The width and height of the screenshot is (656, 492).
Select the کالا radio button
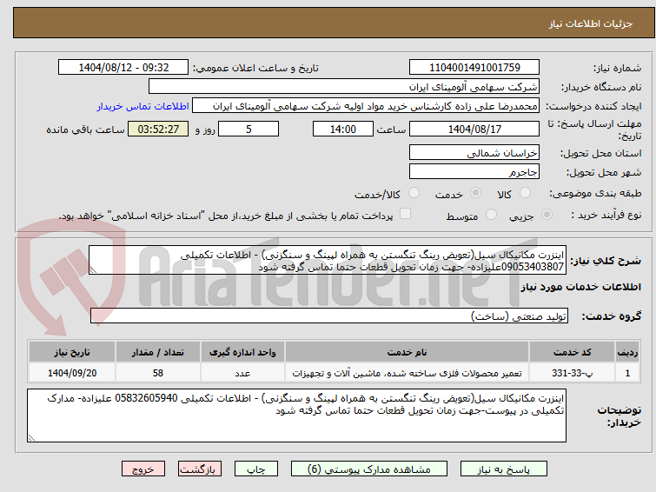(x=525, y=193)
